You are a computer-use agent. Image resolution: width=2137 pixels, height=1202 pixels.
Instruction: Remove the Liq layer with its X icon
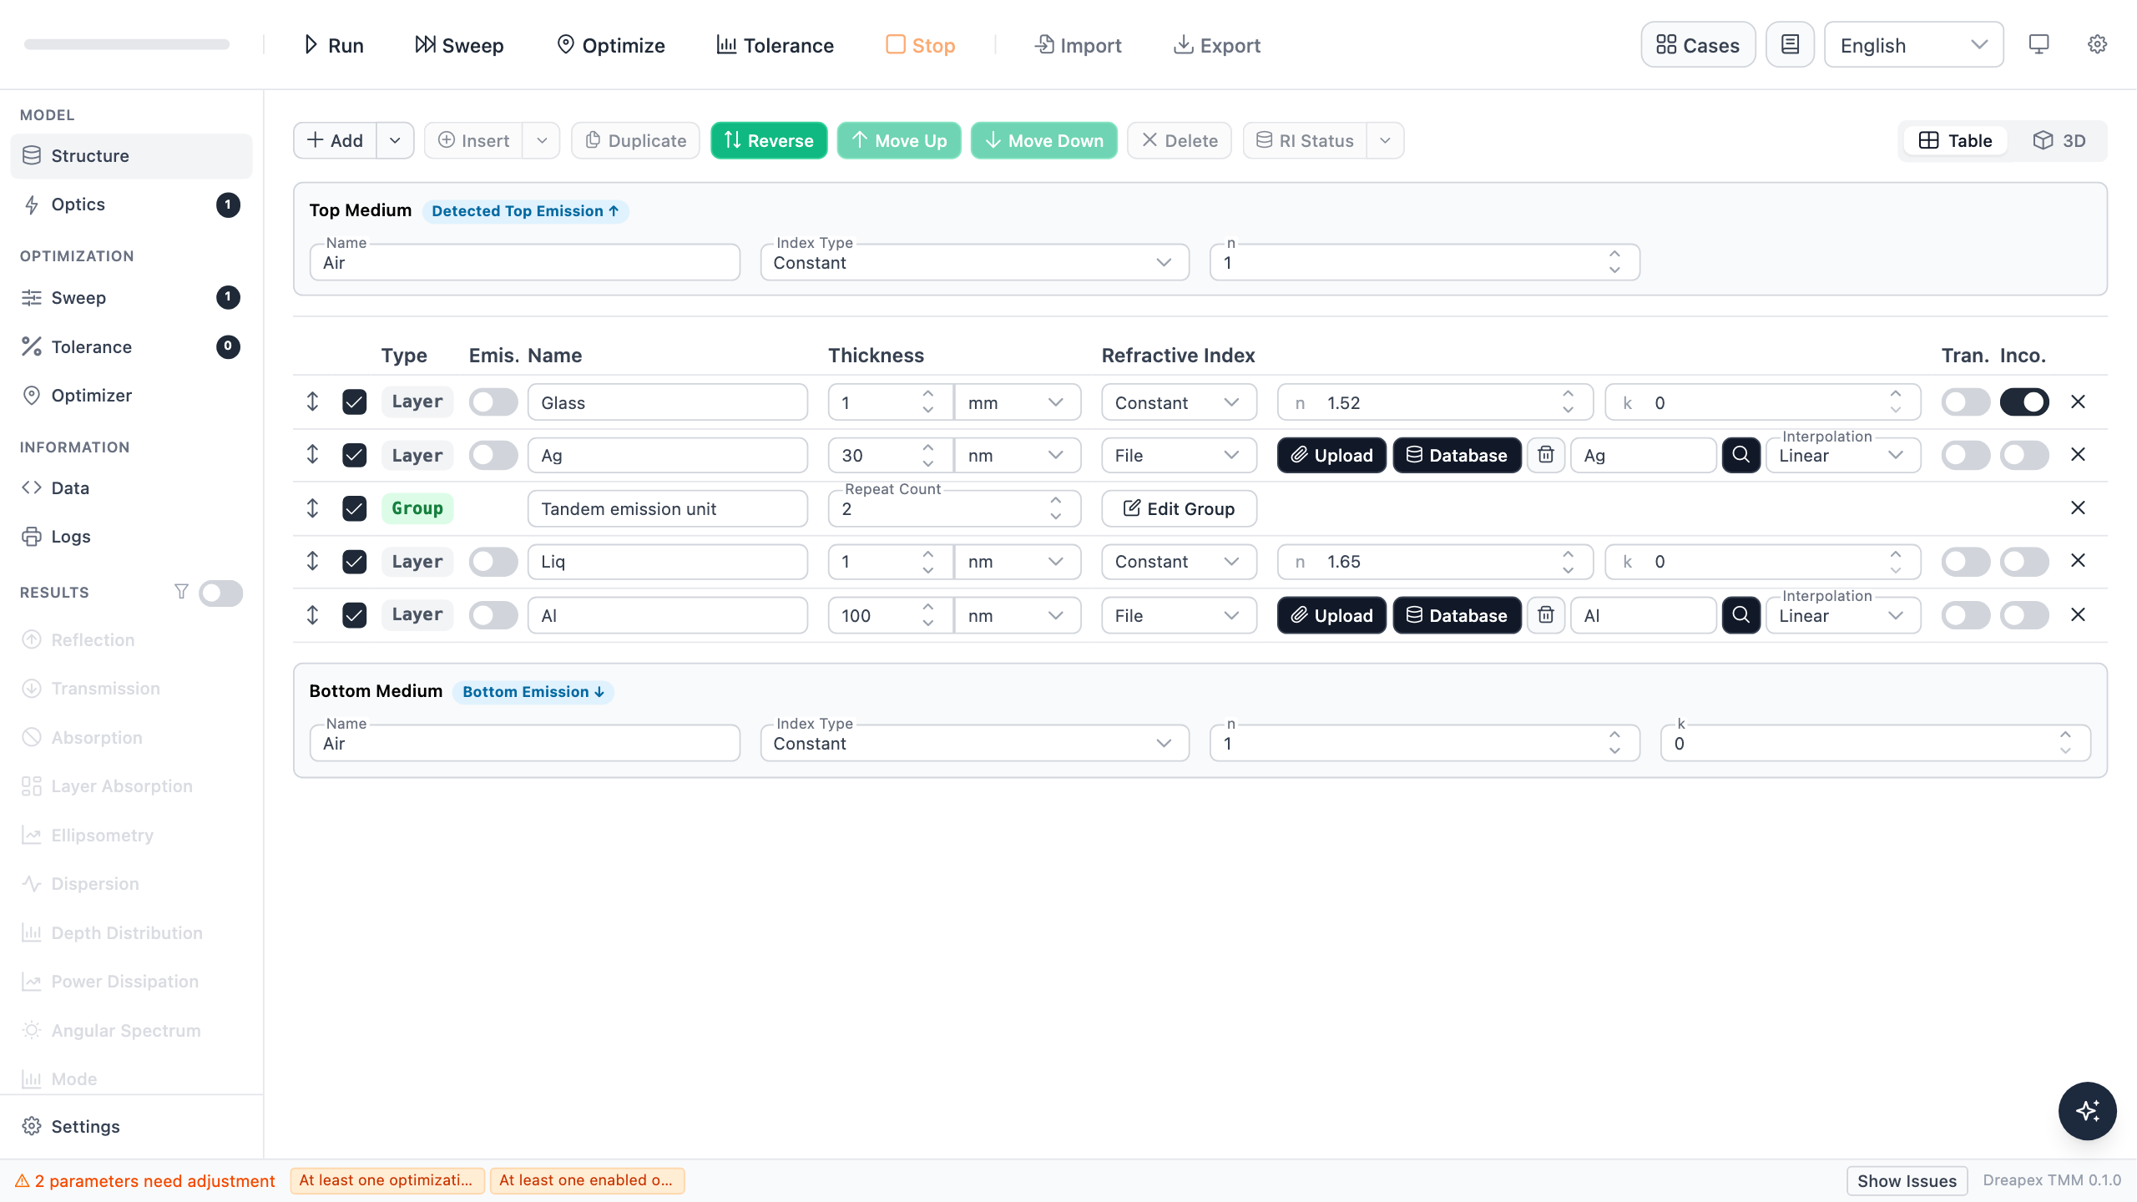tap(2079, 561)
